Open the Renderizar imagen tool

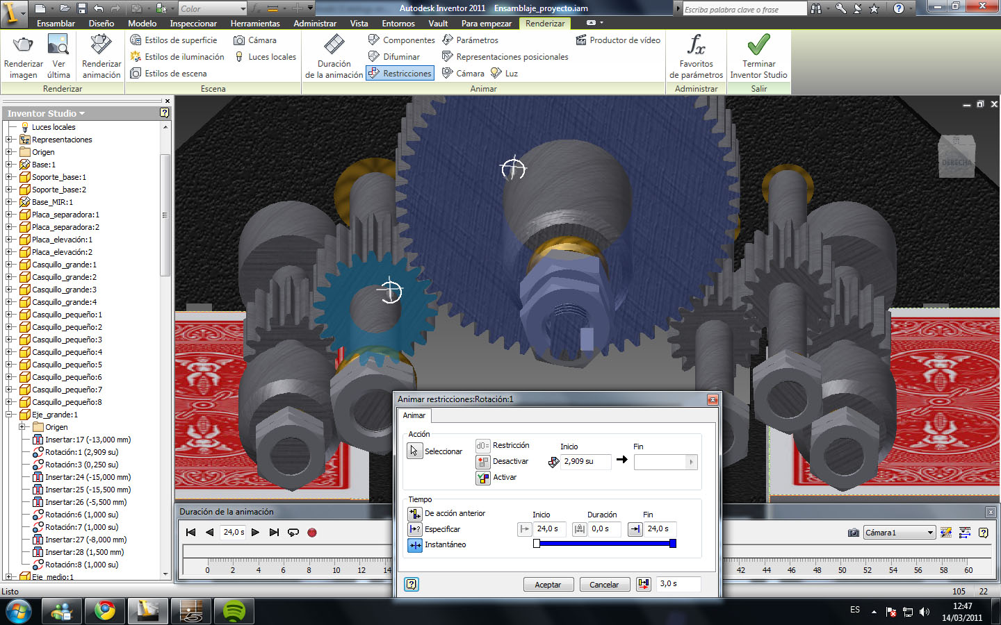click(x=23, y=57)
